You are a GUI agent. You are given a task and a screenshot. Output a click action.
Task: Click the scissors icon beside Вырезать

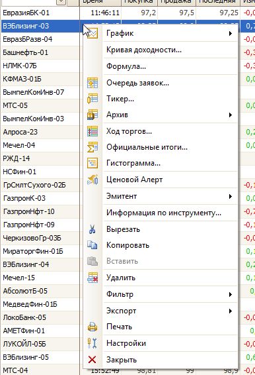[92, 229]
